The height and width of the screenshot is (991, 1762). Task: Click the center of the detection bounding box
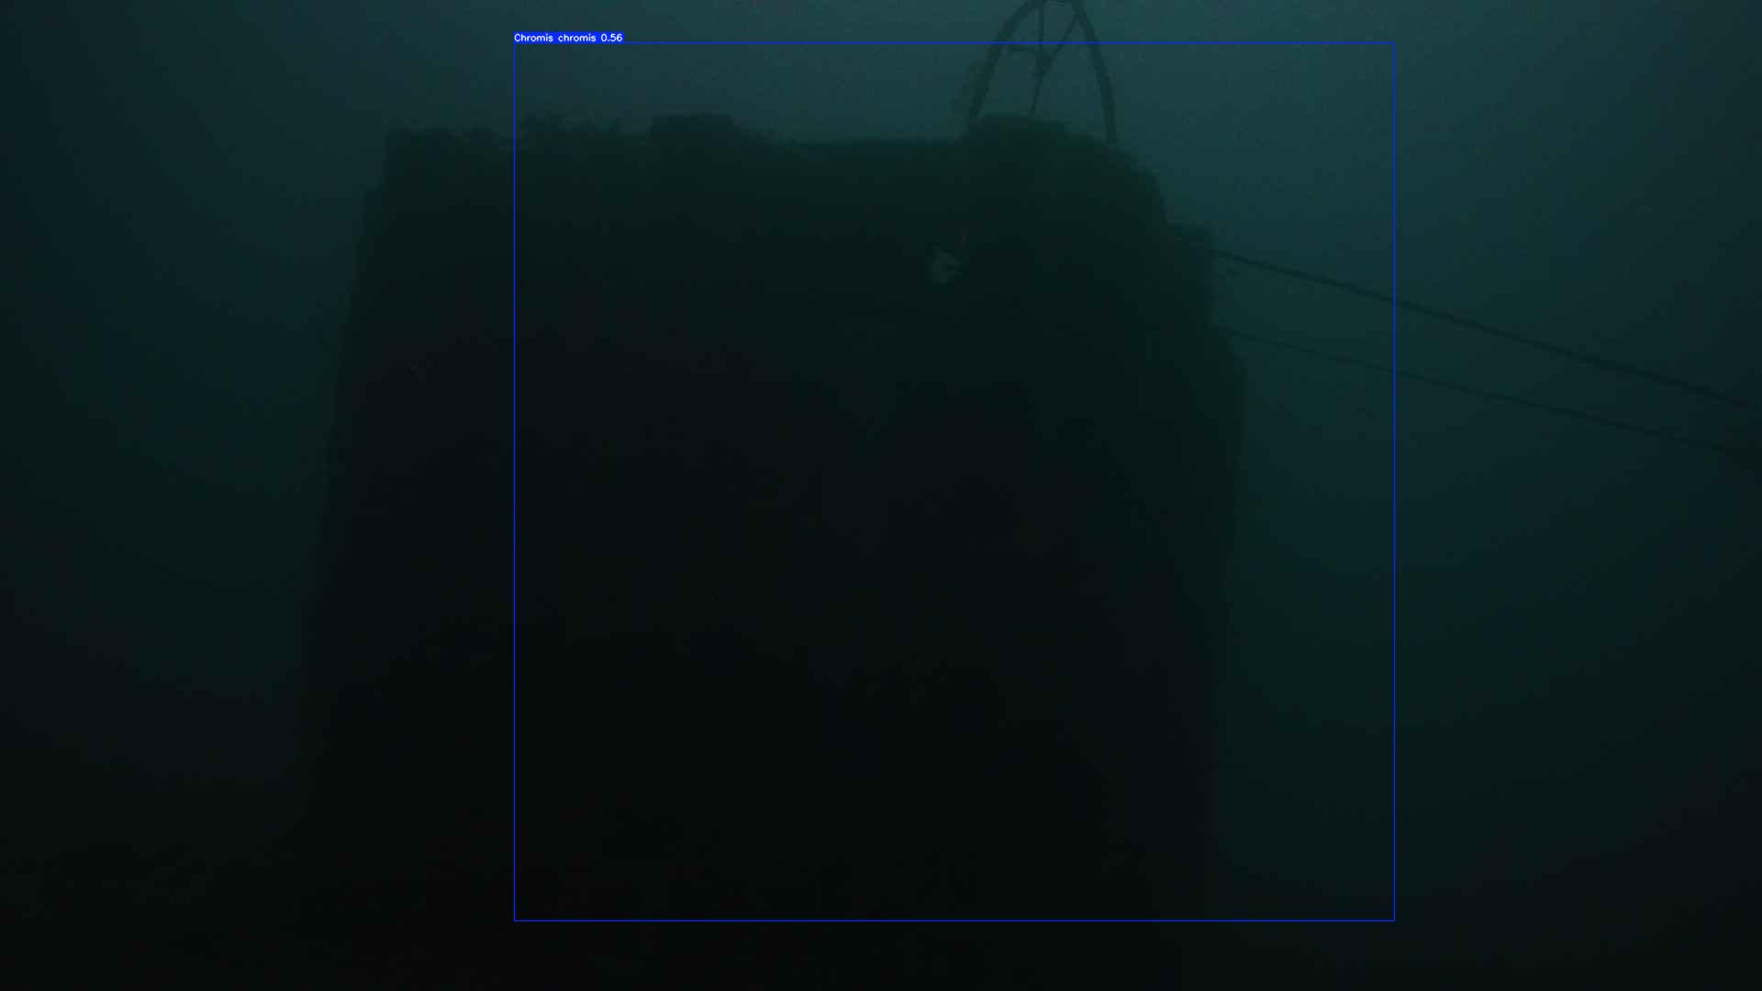point(954,482)
